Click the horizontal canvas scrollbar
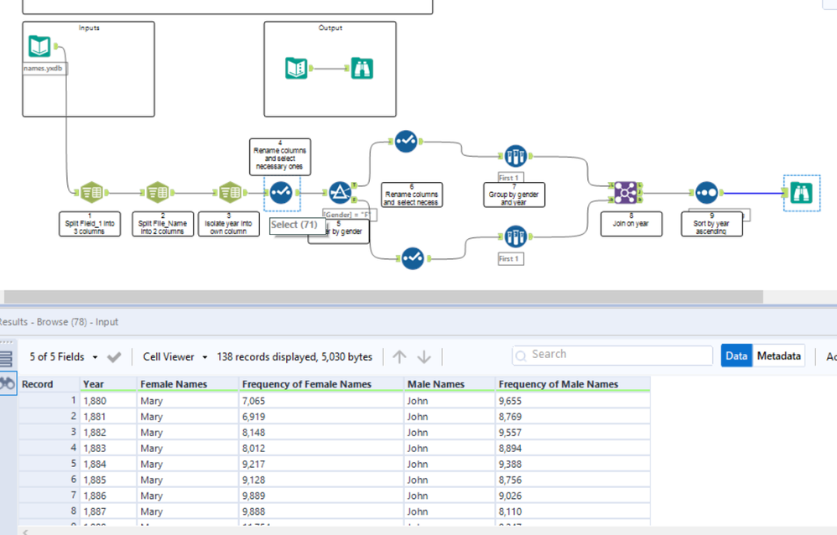 383,296
